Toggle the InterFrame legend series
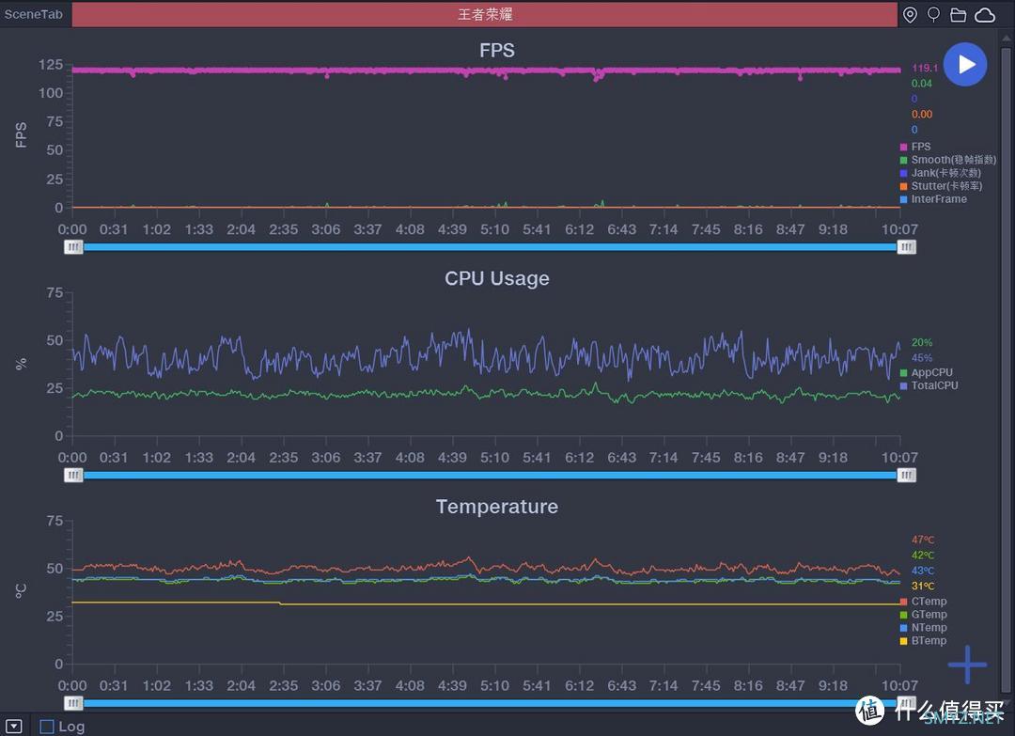This screenshot has width=1015, height=736. [x=933, y=198]
